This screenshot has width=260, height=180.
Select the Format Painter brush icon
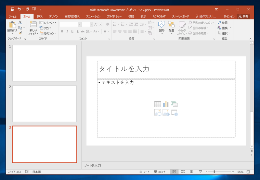pos(20,33)
